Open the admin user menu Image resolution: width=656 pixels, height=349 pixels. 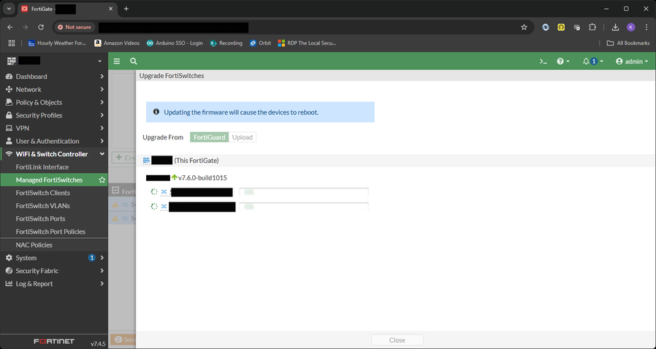click(632, 61)
